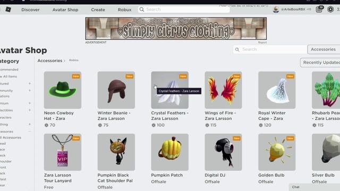Expand the Clothing category plus icon
The image size is (340, 191).
30,124
